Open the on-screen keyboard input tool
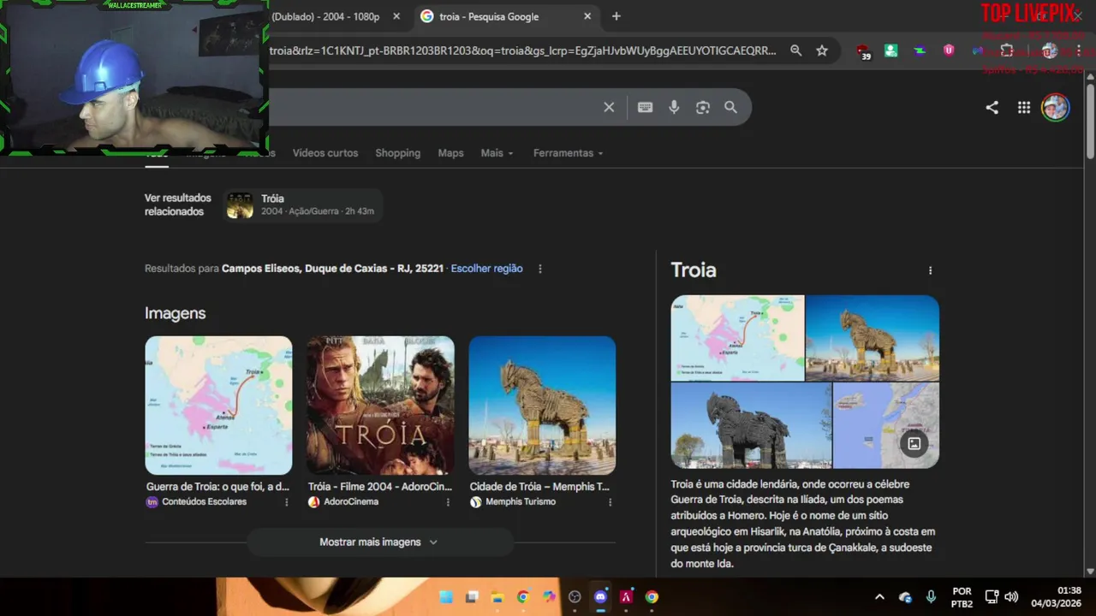The height and width of the screenshot is (616, 1096). coord(645,107)
